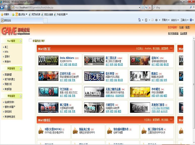Open the 用户控制面板 link
The width and height of the screenshot is (195, 145).
173,33
